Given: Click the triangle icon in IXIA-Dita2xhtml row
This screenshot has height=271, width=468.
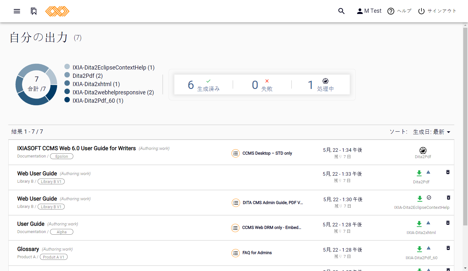Looking at the screenshot, I should point(428,223).
